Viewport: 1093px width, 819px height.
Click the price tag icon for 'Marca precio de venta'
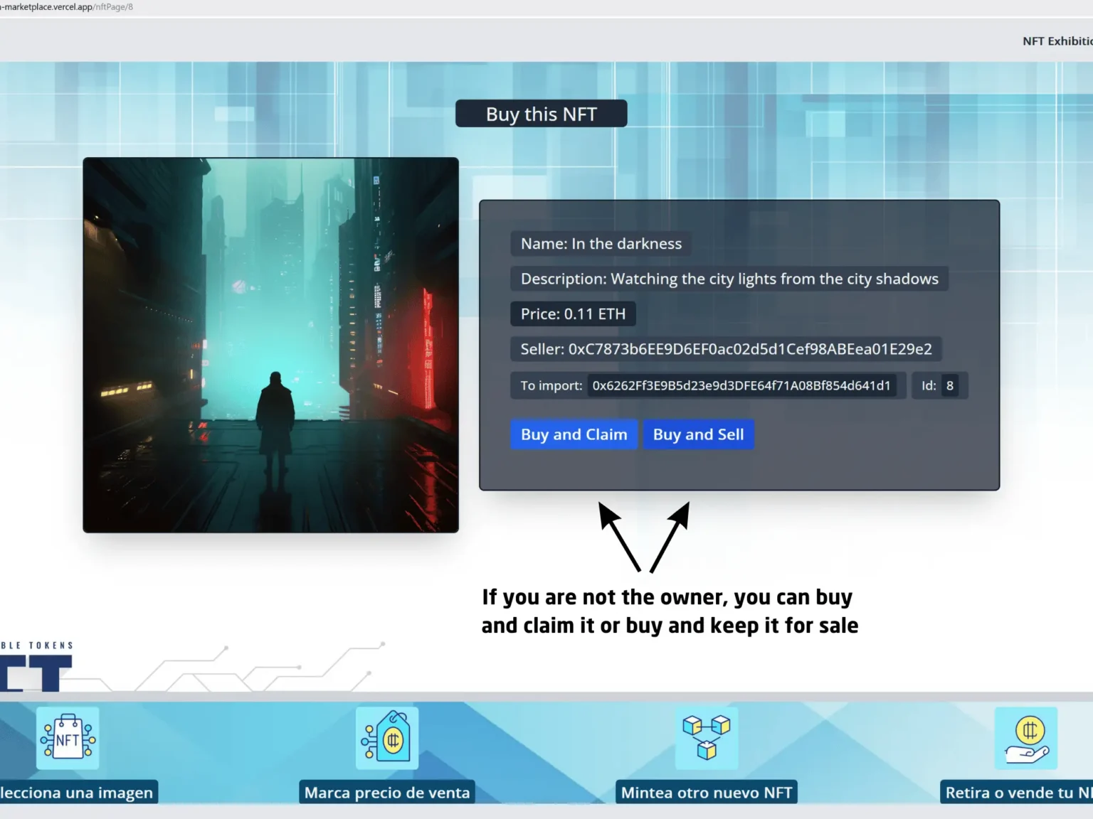387,739
